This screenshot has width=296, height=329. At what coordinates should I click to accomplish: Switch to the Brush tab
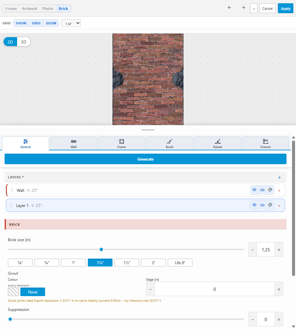tap(169, 143)
